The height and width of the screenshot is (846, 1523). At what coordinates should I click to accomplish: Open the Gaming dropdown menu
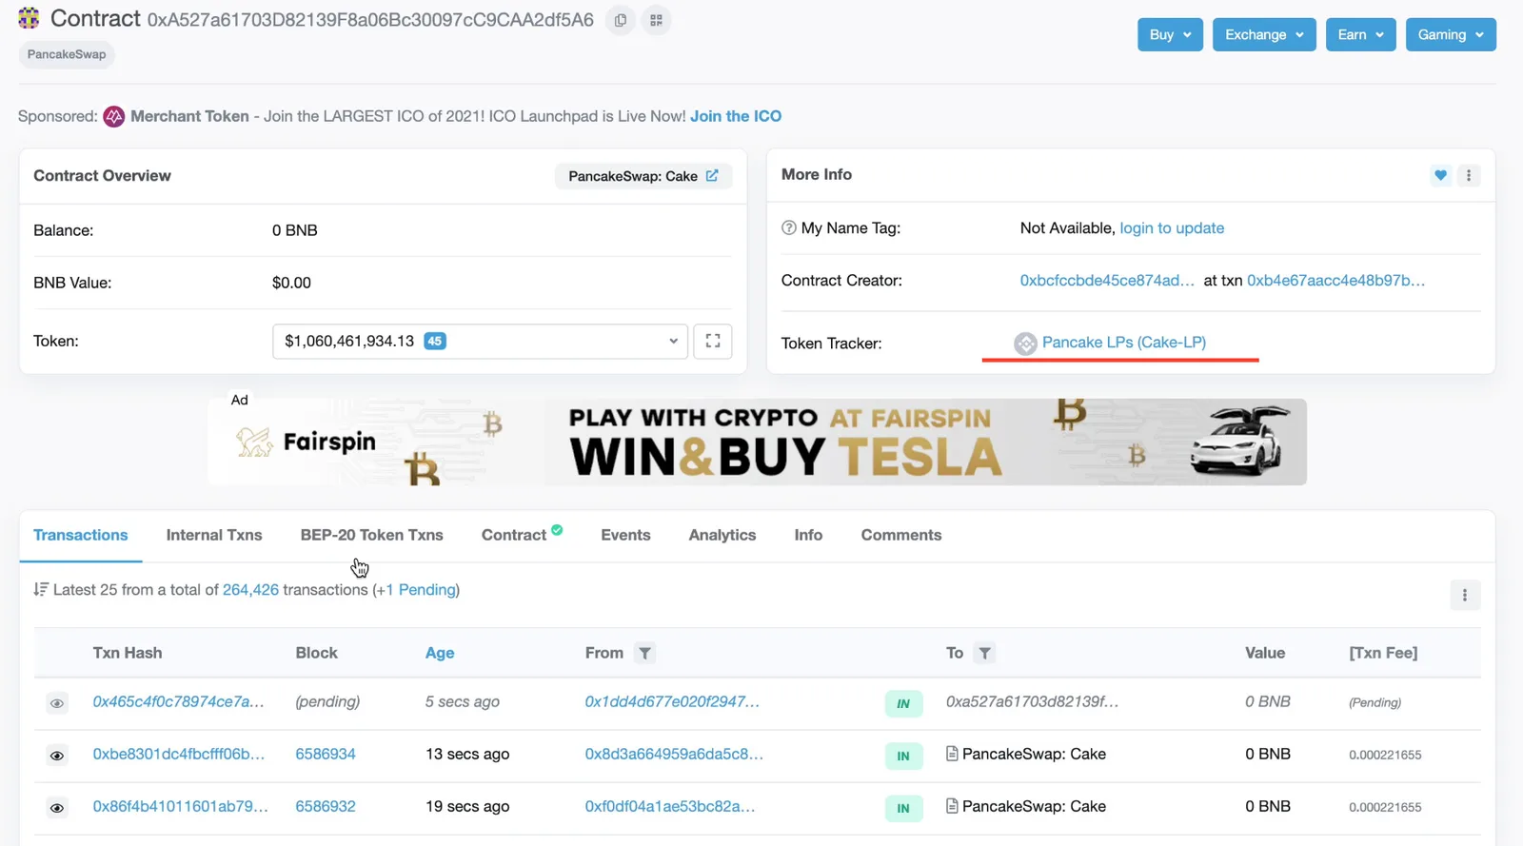(x=1451, y=34)
